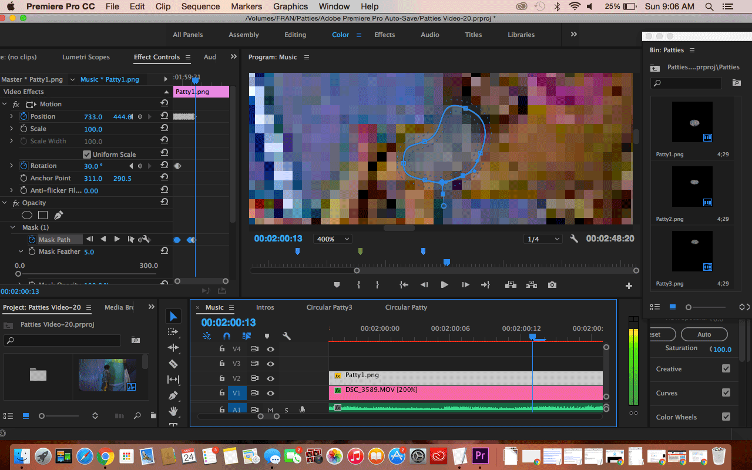Mute audio track A1

pyautogui.click(x=271, y=410)
